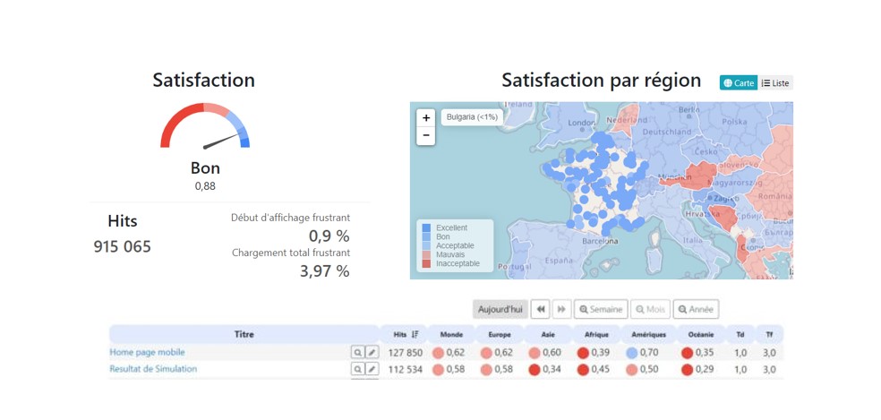This screenshot has height=420, width=881.
Task: Click the Afrique column header
Action: coord(596,334)
